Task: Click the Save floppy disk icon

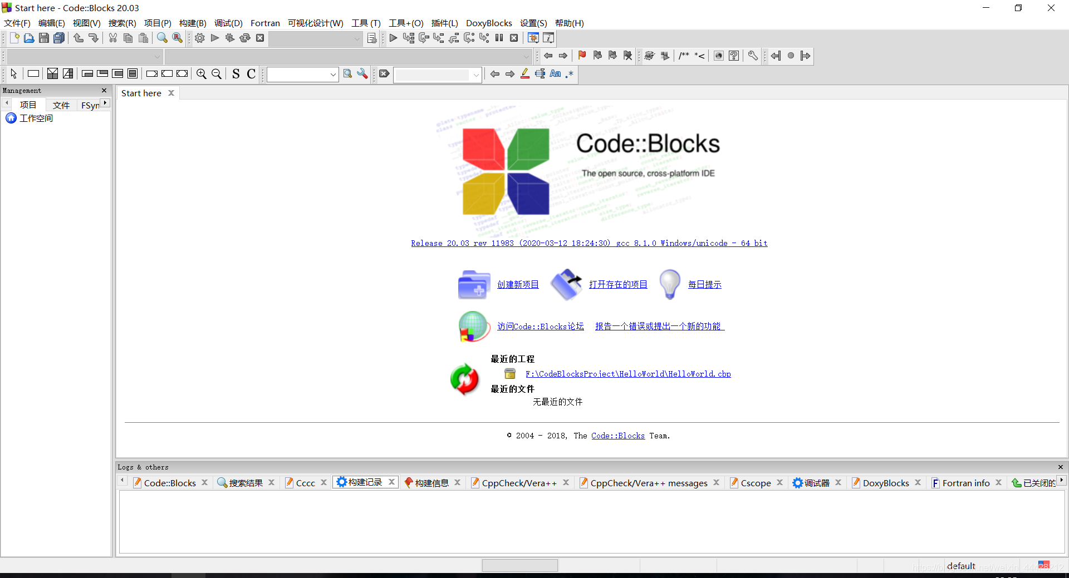Action: click(44, 38)
